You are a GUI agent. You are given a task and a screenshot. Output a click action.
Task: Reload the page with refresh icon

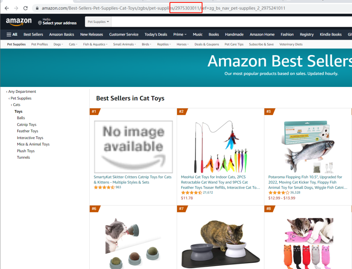click(26, 8)
